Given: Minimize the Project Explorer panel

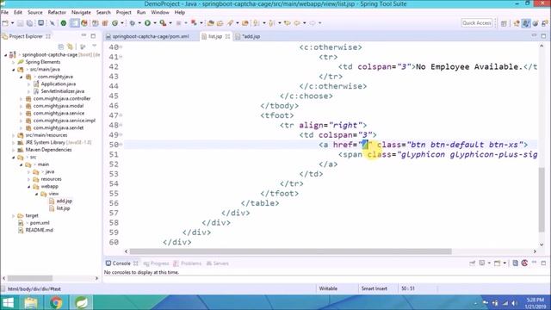Looking at the screenshot, I should 84,36.
